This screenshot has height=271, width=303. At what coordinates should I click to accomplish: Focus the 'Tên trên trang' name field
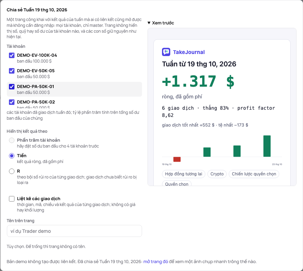click(x=74, y=231)
